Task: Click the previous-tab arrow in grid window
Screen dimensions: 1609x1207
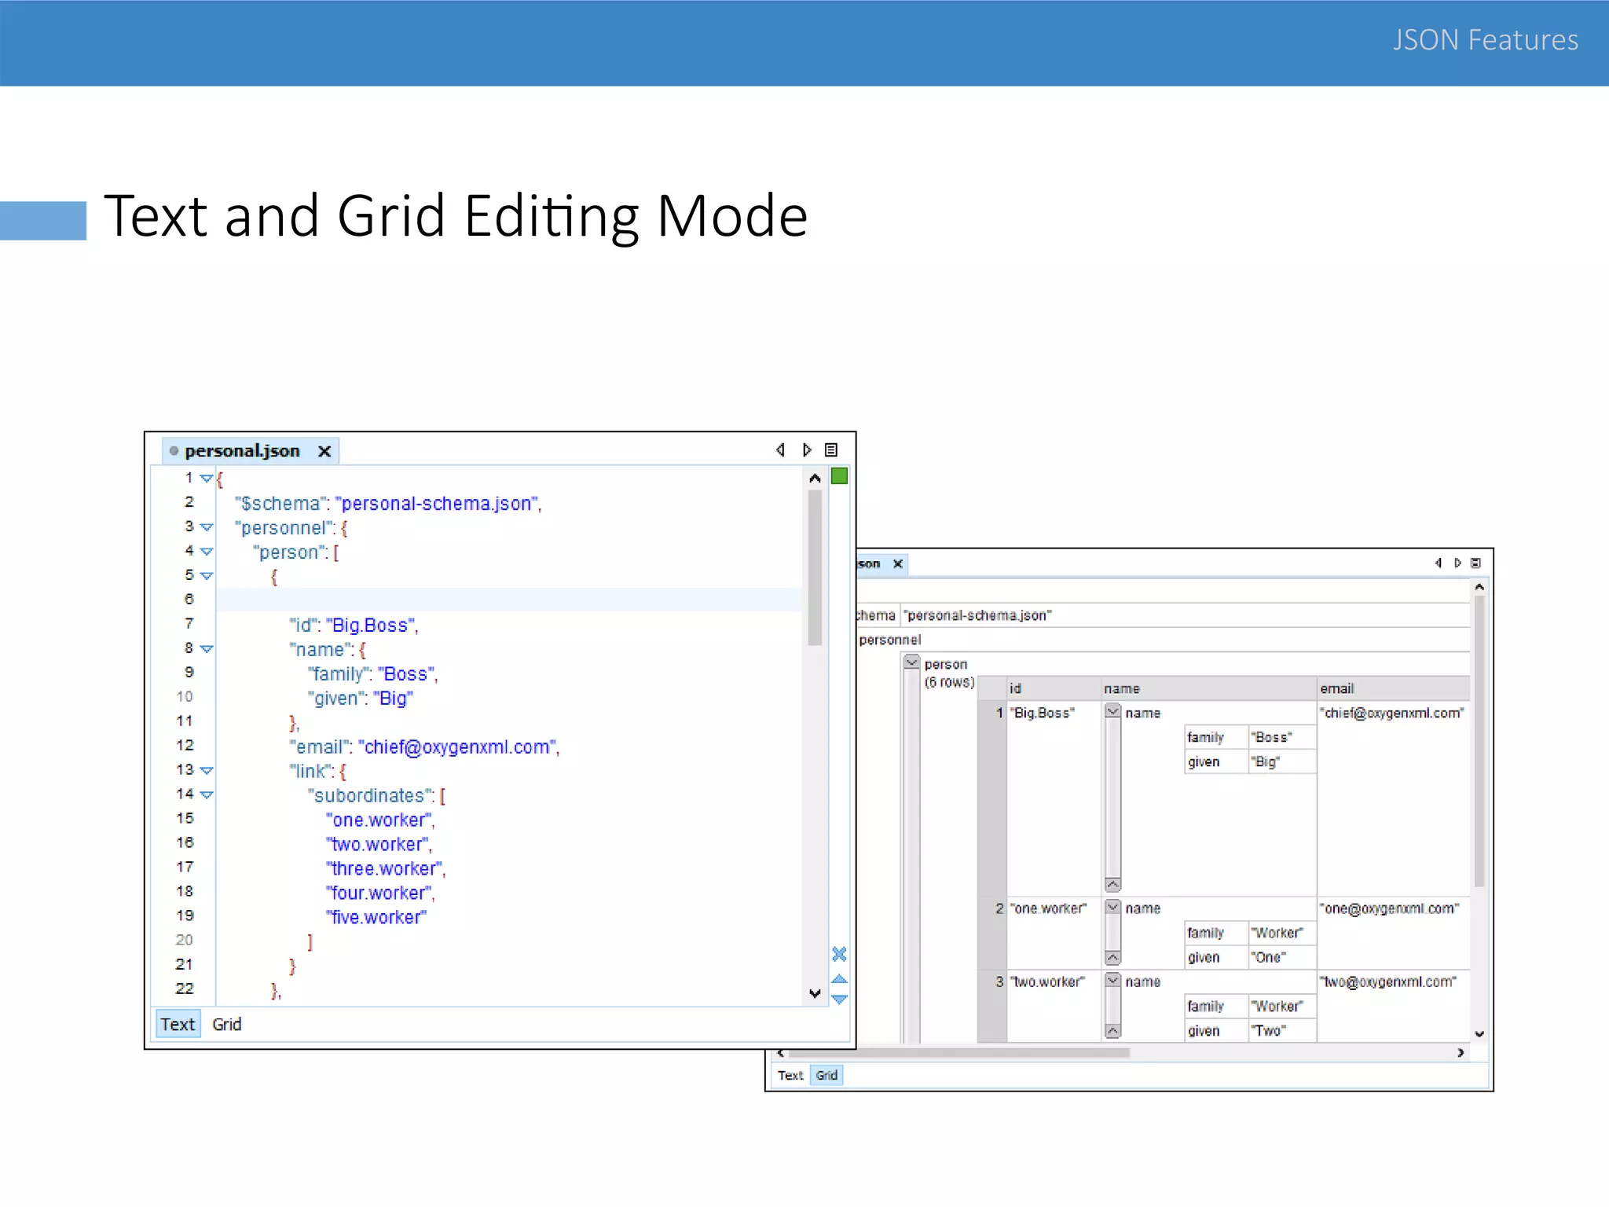Action: pyautogui.click(x=1439, y=563)
